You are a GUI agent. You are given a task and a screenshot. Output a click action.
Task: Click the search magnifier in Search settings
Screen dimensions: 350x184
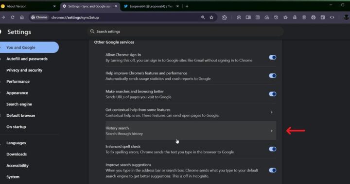click(x=92, y=31)
